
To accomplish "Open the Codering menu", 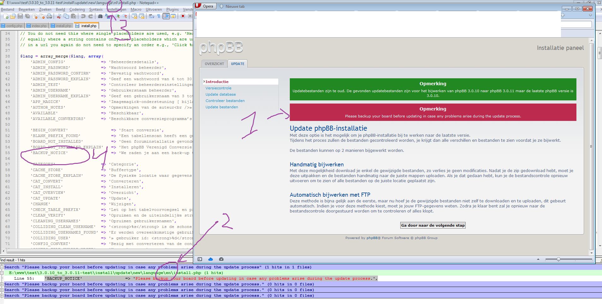I will click(x=77, y=9).
